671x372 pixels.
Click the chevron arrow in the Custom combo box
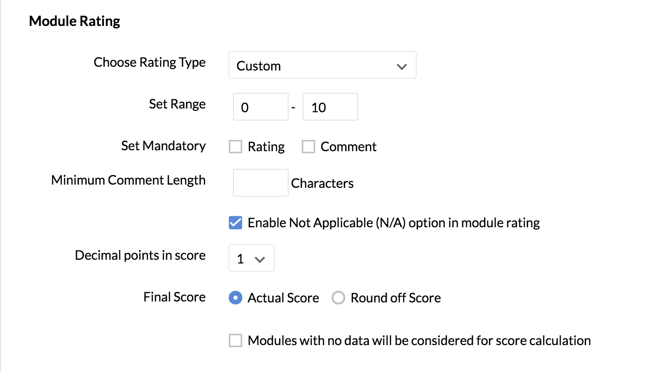[402, 66]
